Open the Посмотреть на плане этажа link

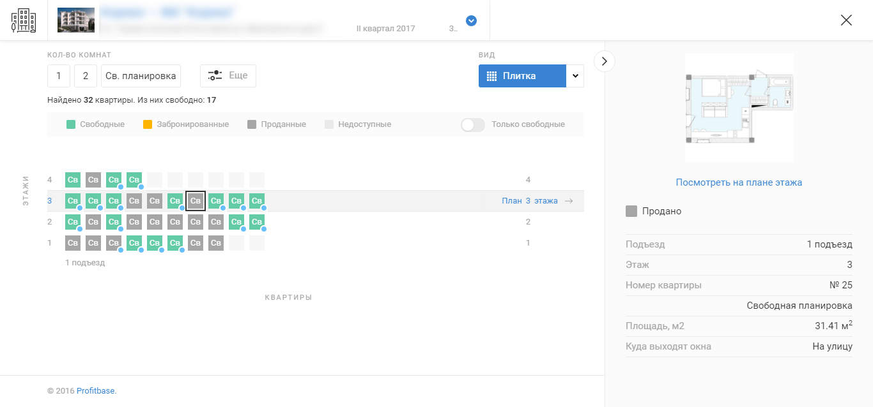coord(739,182)
